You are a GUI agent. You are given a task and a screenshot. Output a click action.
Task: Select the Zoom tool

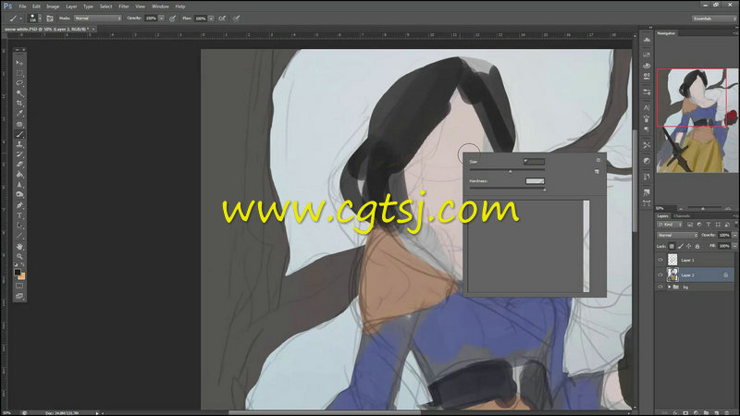19,256
